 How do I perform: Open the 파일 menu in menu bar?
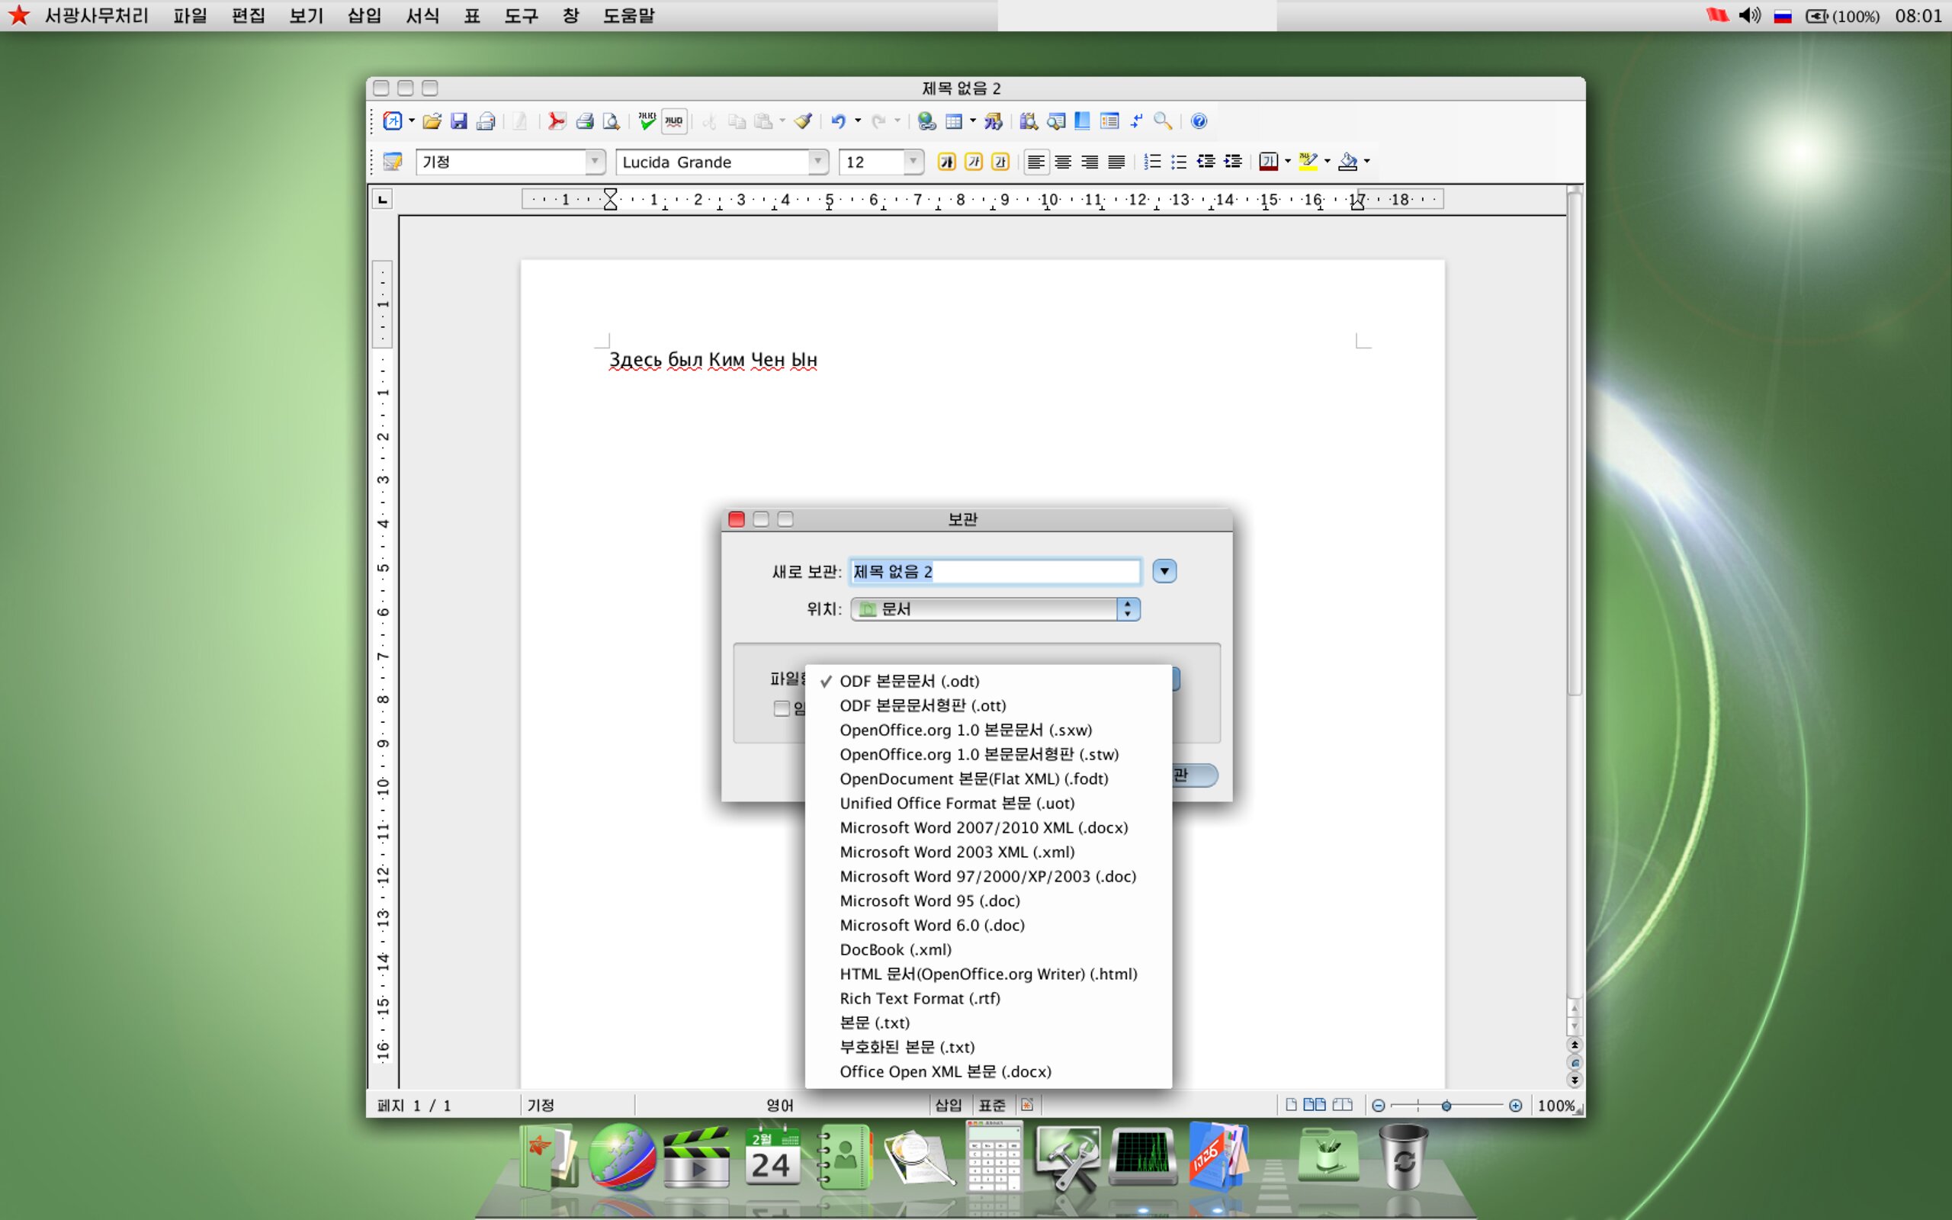point(191,15)
